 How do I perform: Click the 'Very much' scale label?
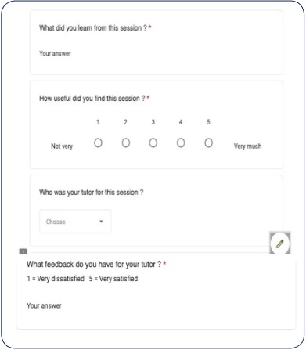[x=247, y=146]
